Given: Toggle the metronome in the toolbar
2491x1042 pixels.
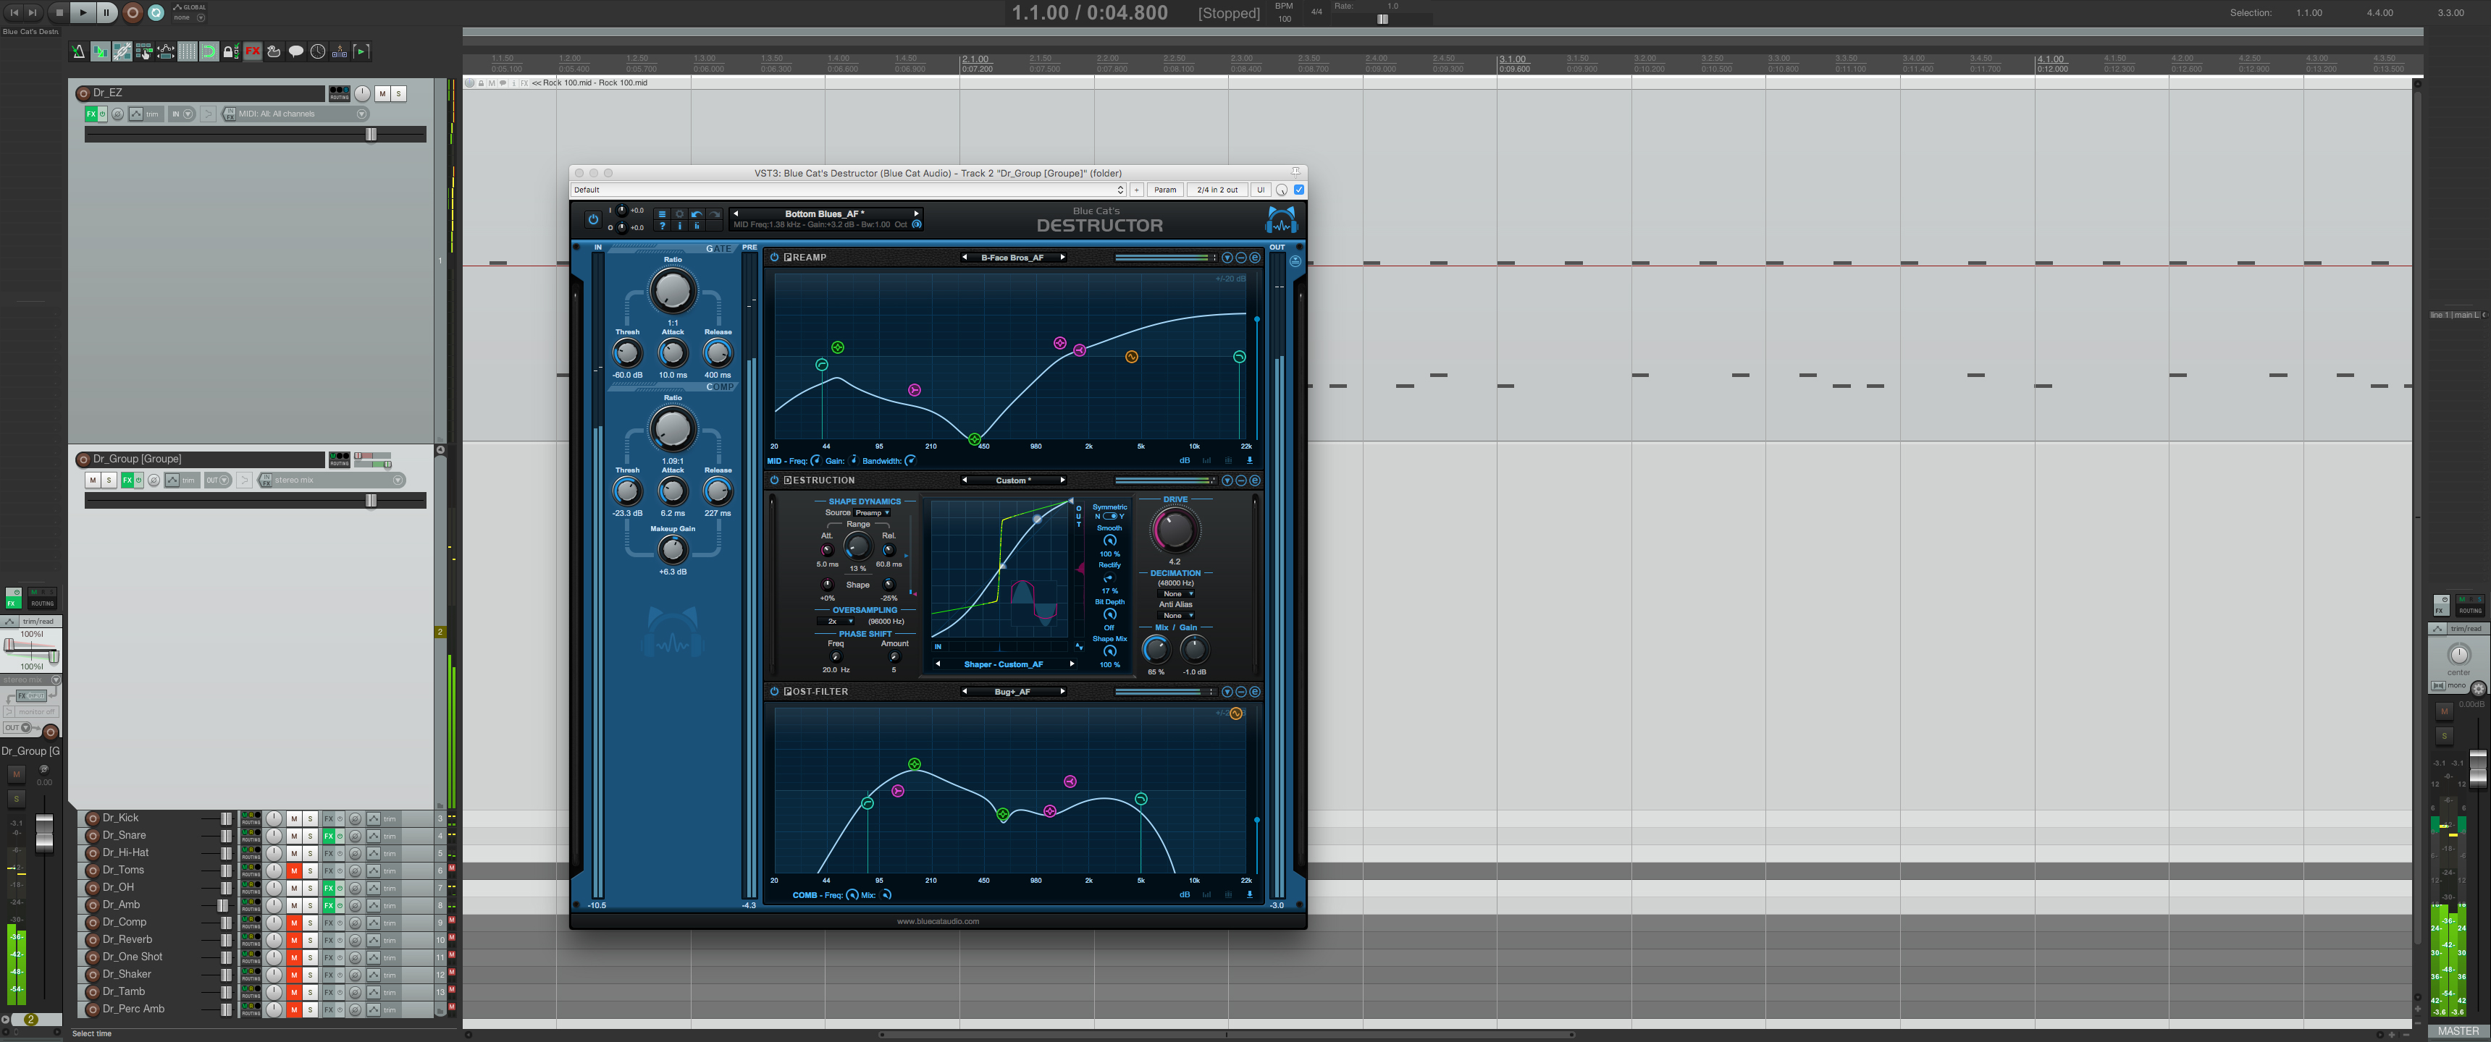Looking at the screenshot, I should (x=78, y=51).
